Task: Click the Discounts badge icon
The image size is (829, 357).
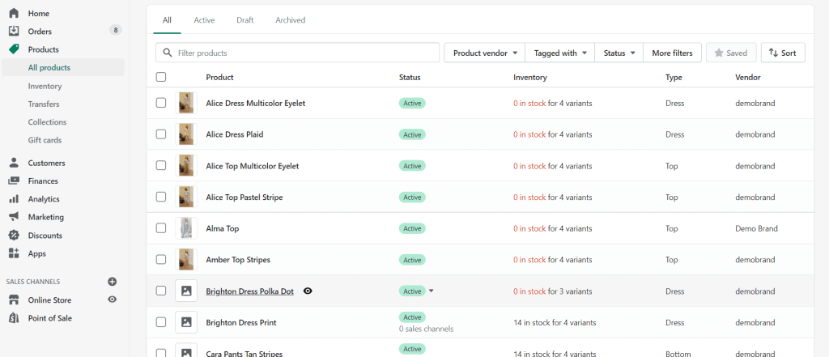Action: 14,236
